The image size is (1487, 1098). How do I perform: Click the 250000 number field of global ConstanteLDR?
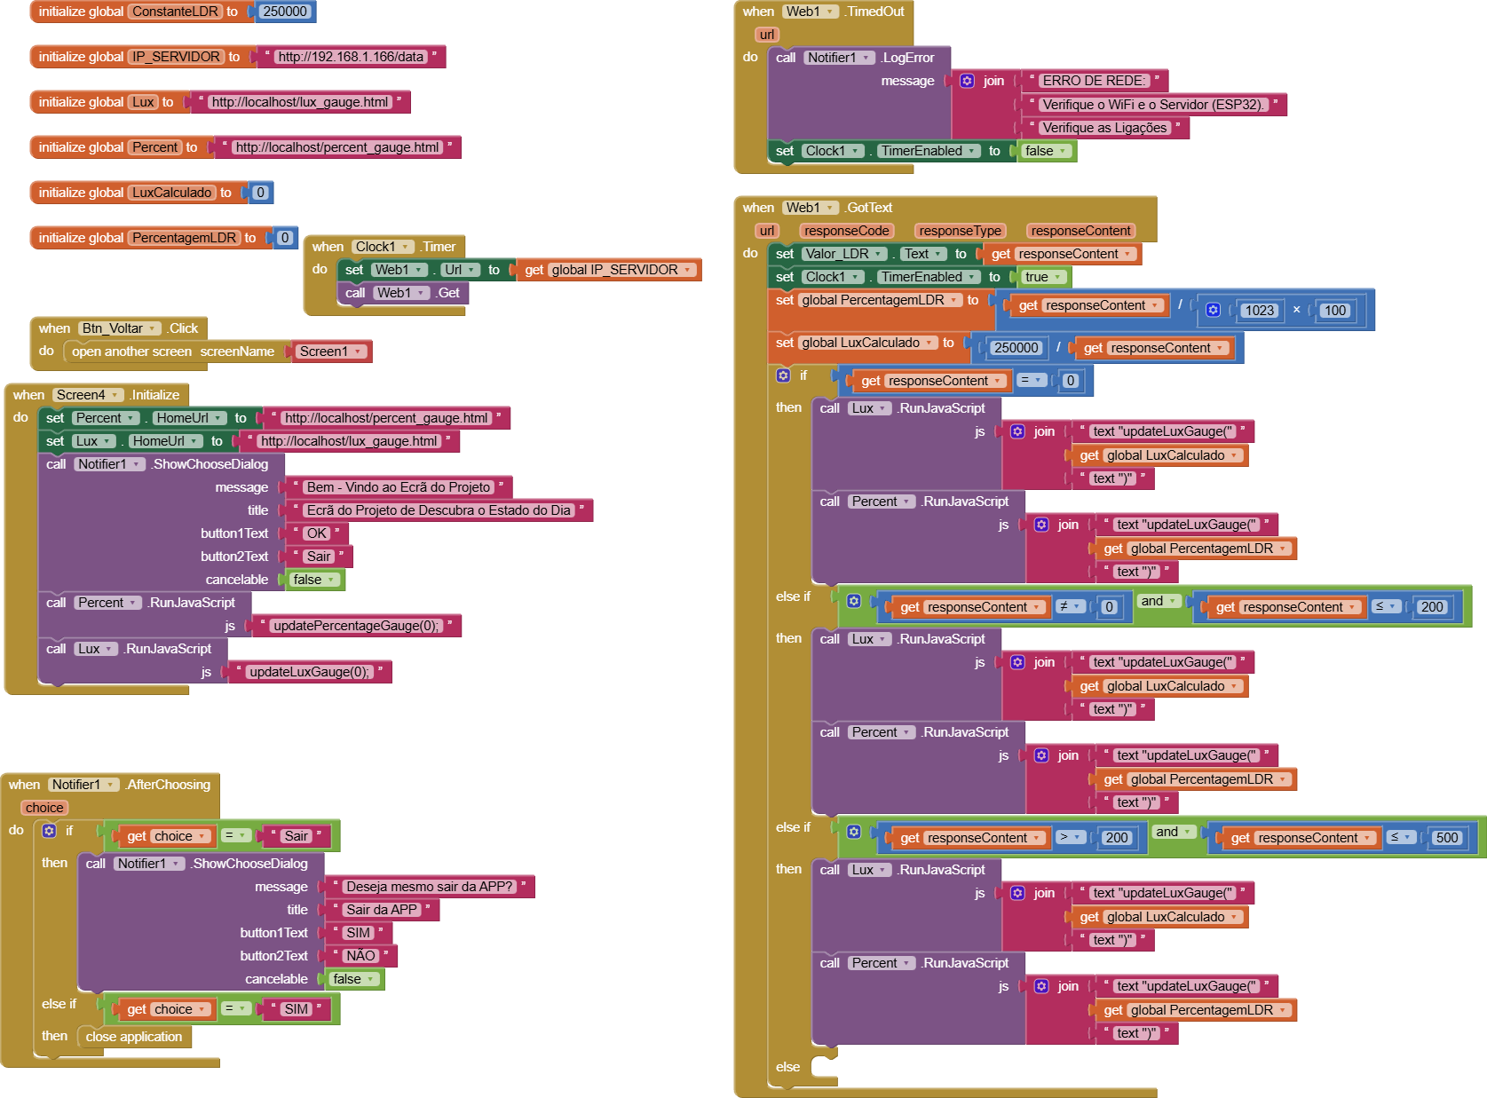point(286,12)
